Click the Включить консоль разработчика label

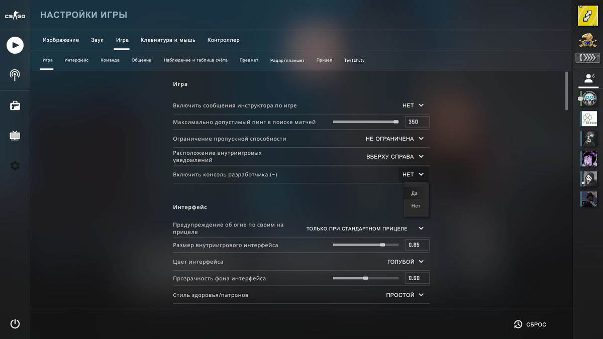225,175
